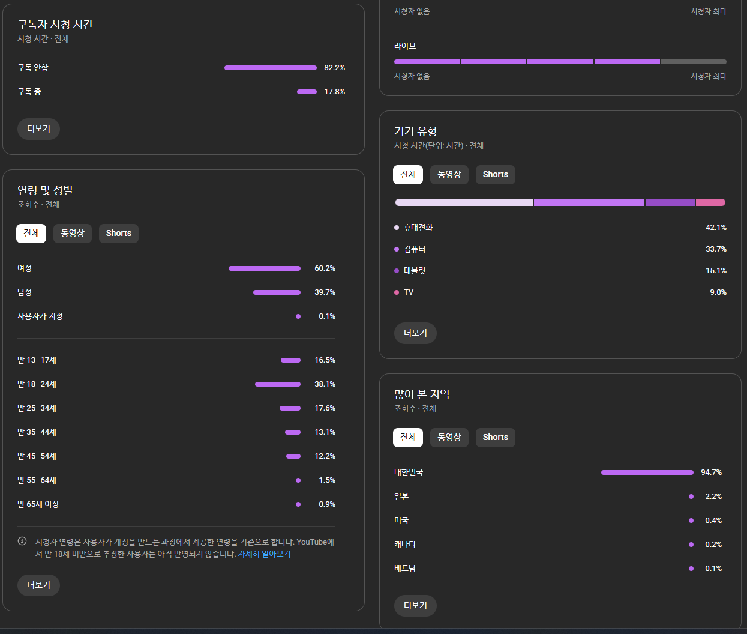Viewport: 747px width, 634px height.
Task: Switch to 동영상 tab in 연령 및 성별
Action: pyautogui.click(x=73, y=234)
